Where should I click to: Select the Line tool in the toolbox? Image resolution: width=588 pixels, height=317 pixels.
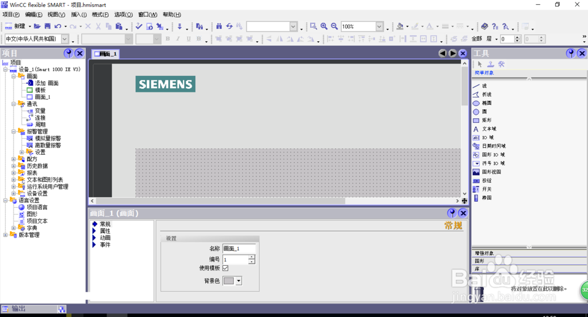485,86
